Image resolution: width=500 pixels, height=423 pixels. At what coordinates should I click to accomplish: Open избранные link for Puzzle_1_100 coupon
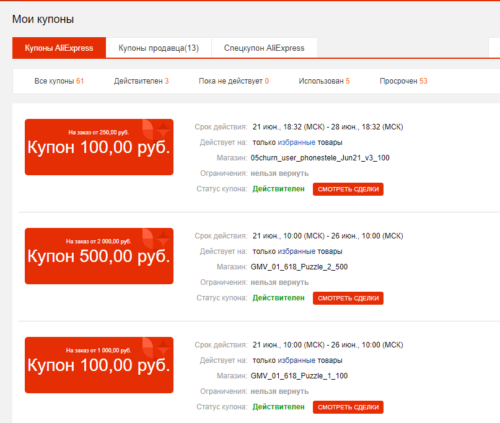pos(296,360)
